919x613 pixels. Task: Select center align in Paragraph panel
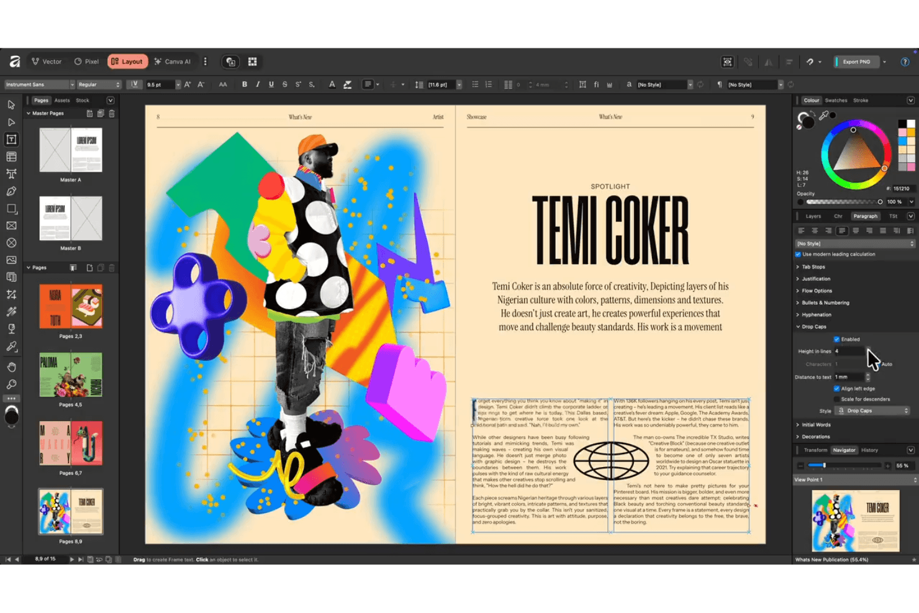point(815,231)
